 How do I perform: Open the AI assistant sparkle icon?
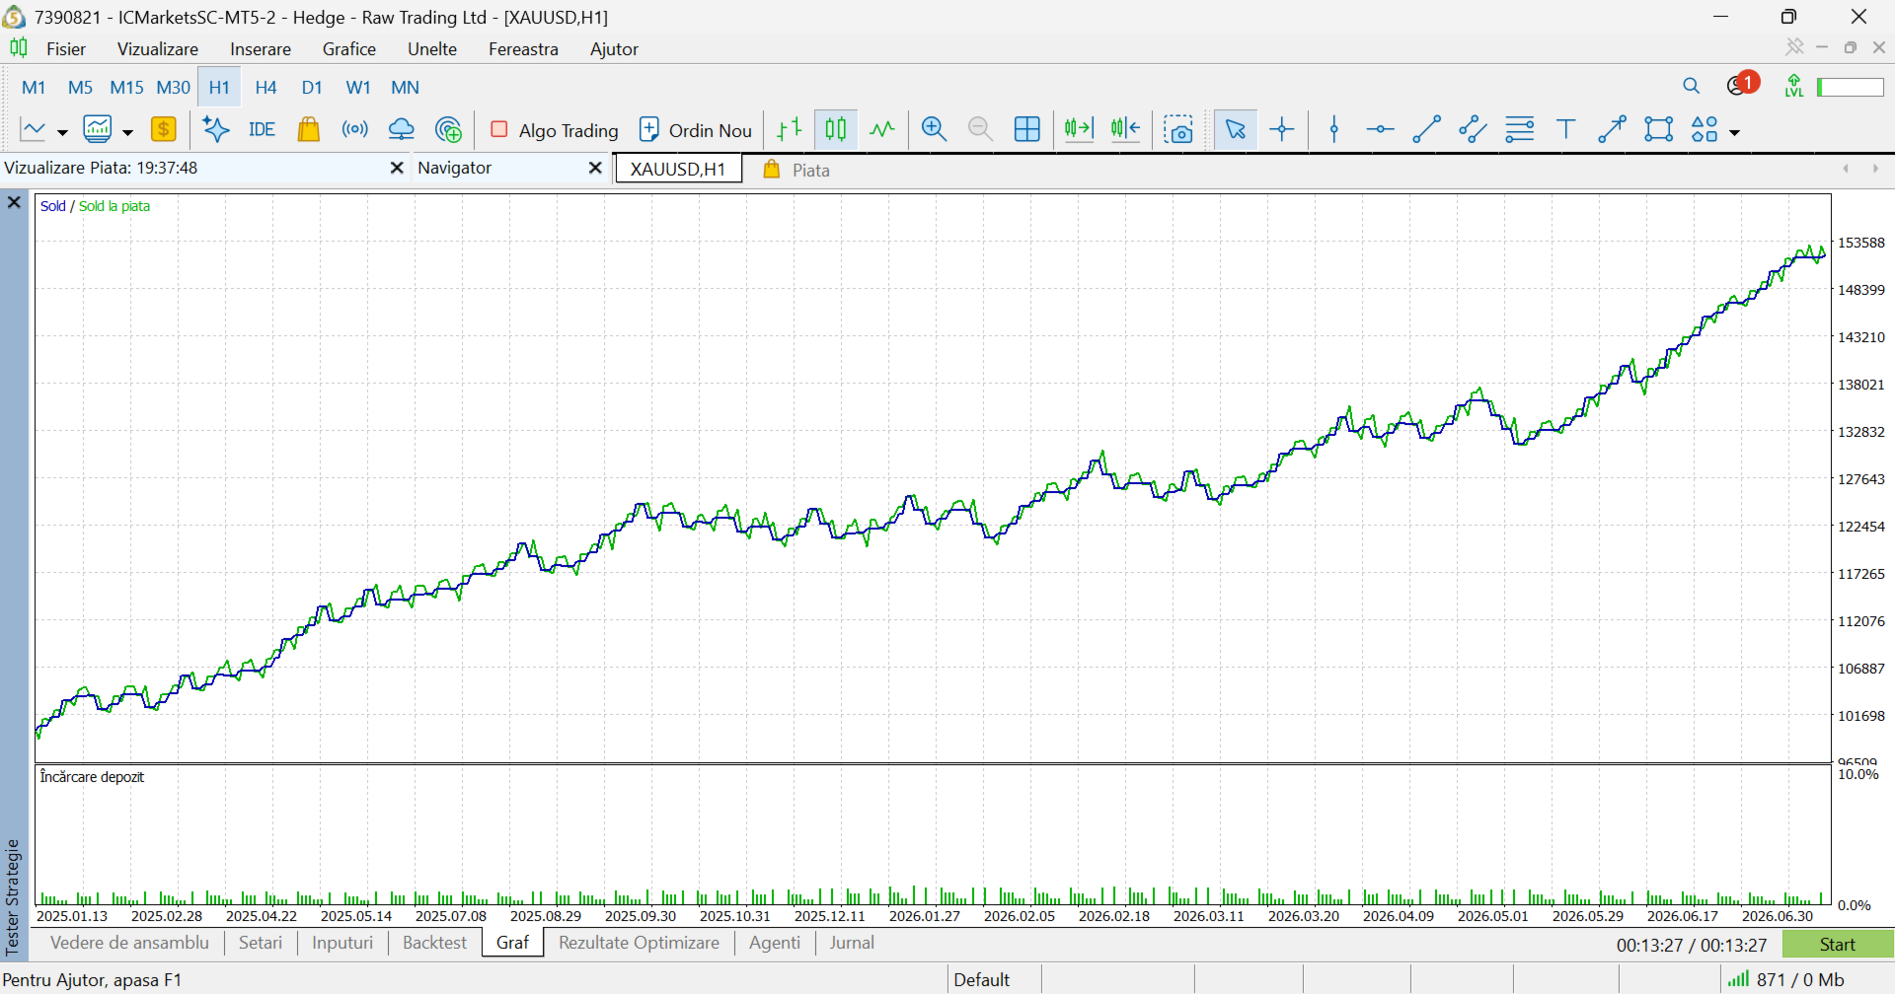tap(215, 129)
